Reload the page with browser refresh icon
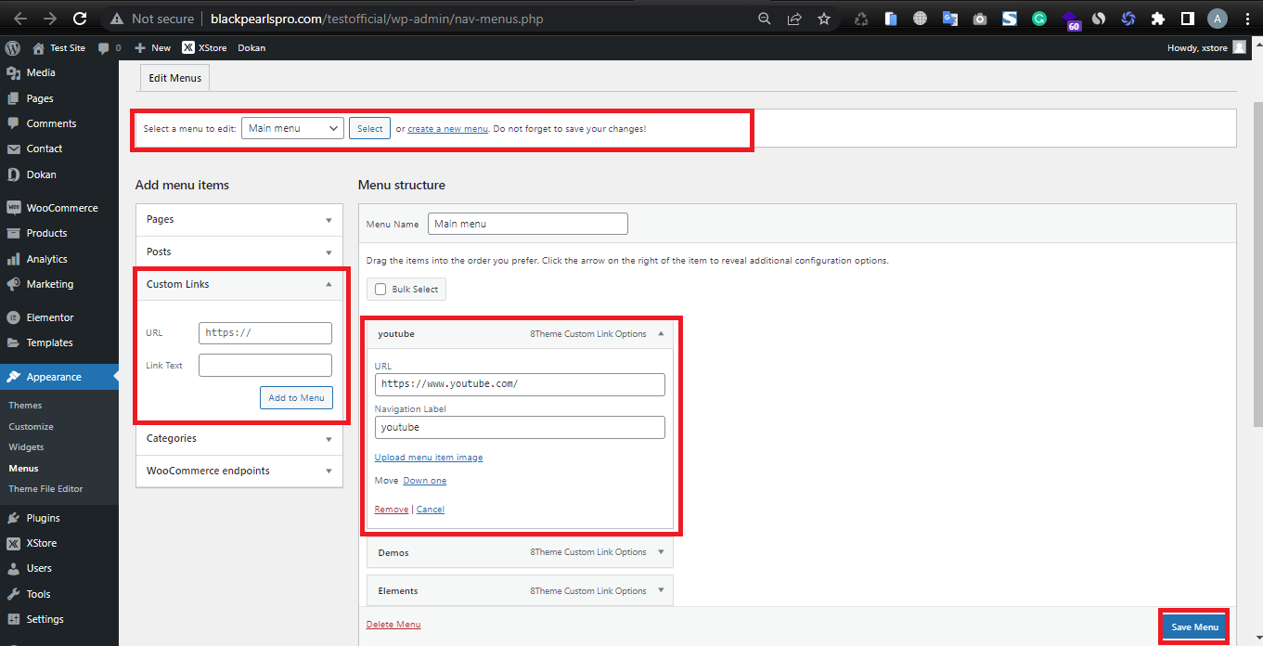The height and width of the screenshot is (646, 1263). click(80, 19)
